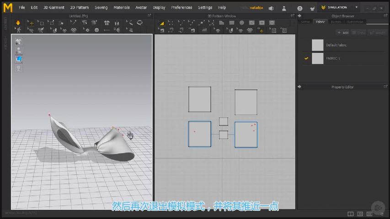Viewport: 390px width, 219px height.
Task: Open the Preferences menu
Action: pos(182,7)
